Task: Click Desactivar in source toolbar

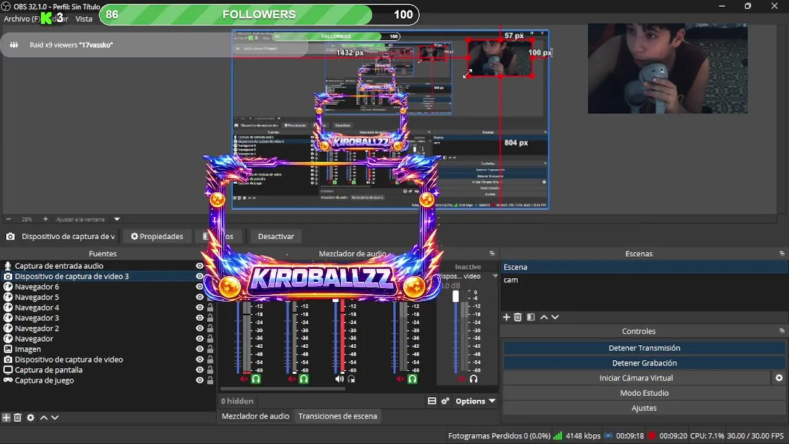Action: (x=276, y=236)
